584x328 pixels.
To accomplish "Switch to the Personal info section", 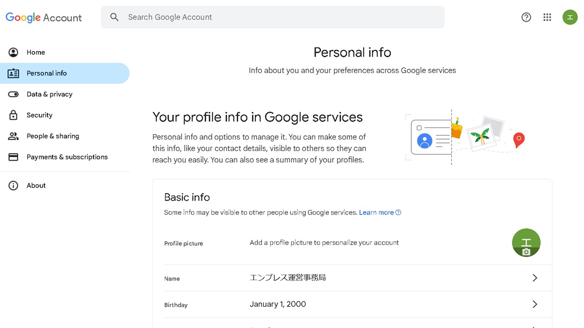I will (x=47, y=73).
